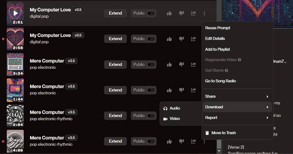Image resolution: width=293 pixels, height=154 pixels.
Task: Select Edit Details in context menu
Action: pyautogui.click(x=215, y=39)
